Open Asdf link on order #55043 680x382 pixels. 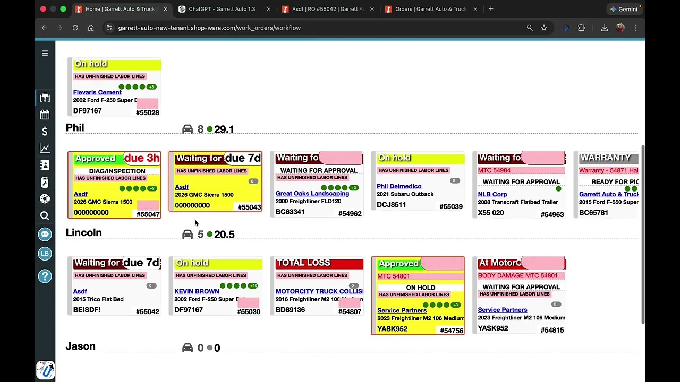tap(182, 187)
